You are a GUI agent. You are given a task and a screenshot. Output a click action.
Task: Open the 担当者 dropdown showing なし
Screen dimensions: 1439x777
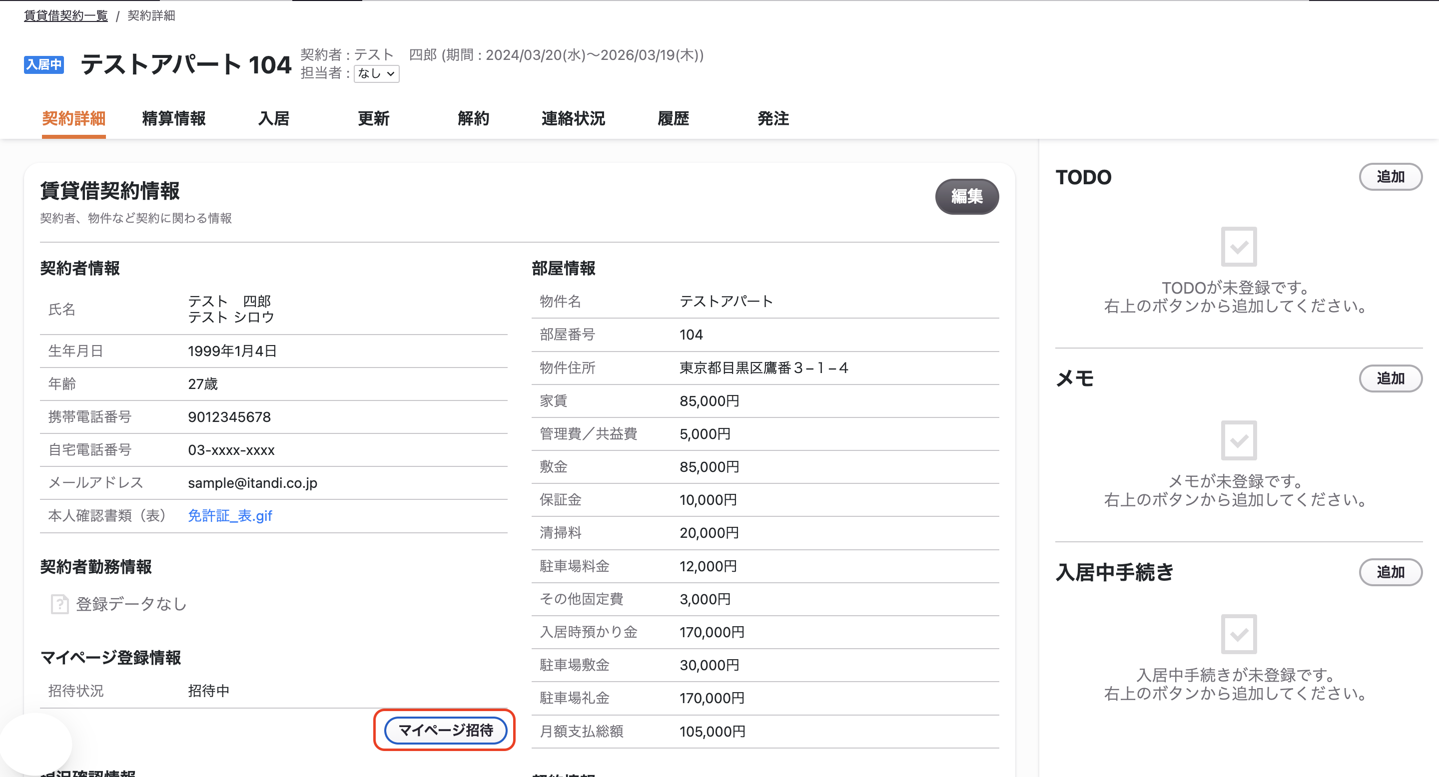pos(377,74)
